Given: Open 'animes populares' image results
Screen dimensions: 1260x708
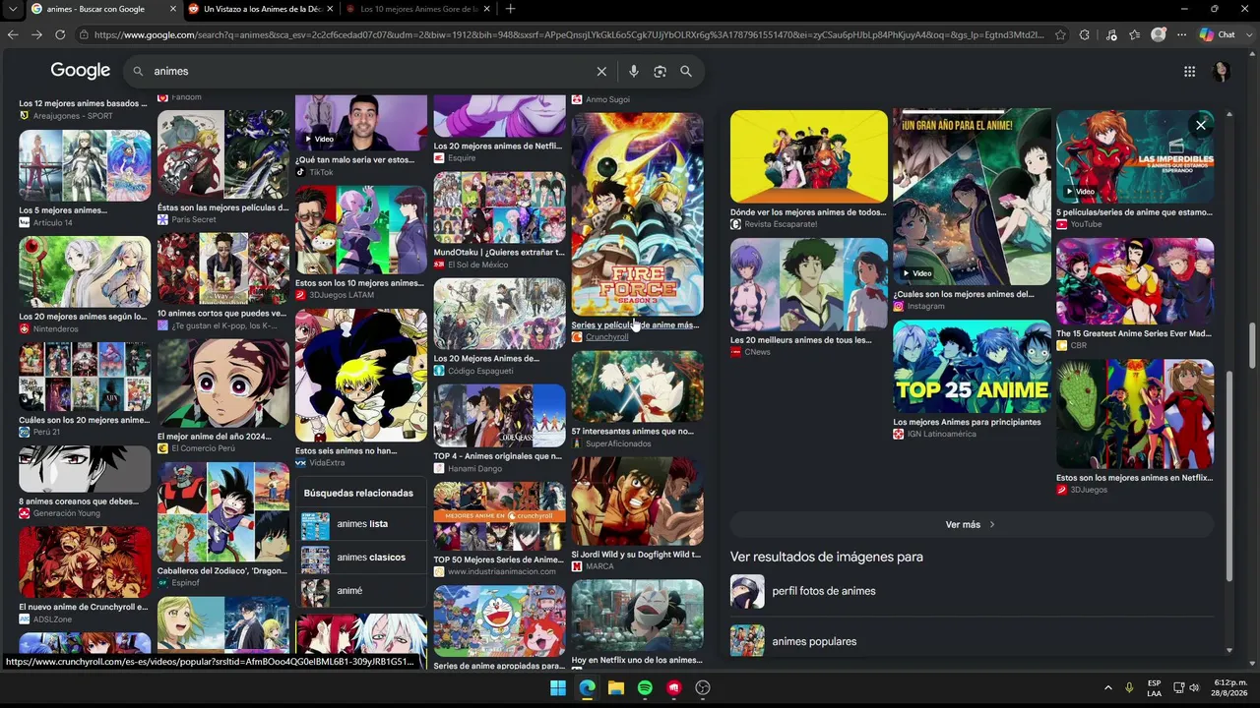Looking at the screenshot, I should point(972,641).
